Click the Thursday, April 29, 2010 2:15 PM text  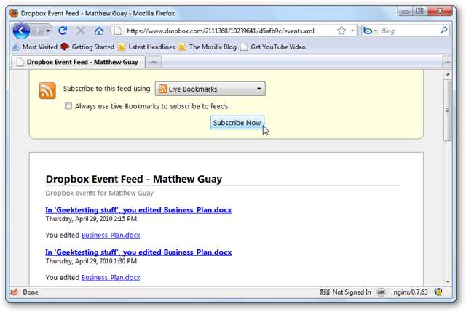pos(91,219)
